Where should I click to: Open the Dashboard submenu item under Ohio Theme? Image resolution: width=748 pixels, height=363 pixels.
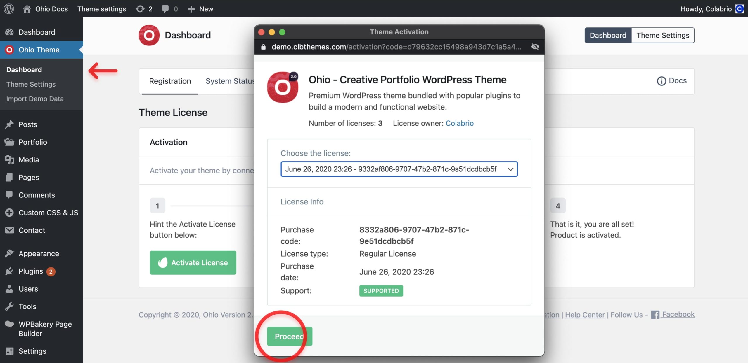24,70
